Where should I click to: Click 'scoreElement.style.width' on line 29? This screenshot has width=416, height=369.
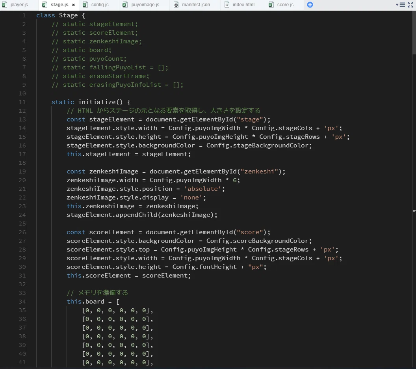tap(112, 258)
